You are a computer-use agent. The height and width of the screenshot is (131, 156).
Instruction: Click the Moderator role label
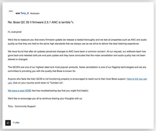coord(35,13)
